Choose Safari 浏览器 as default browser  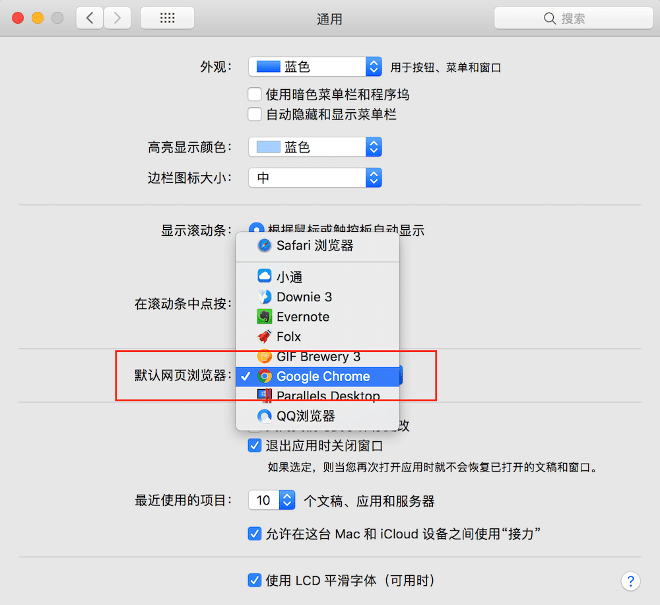tap(317, 245)
